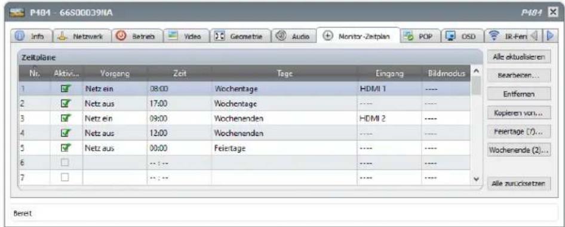565x227 pixels.
Task: Sort by the Eingang column header
Action: click(389, 74)
